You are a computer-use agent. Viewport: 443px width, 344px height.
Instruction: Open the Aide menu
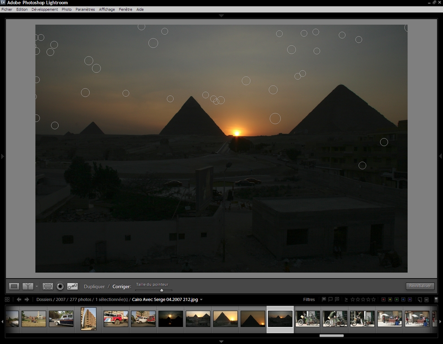coord(140,9)
